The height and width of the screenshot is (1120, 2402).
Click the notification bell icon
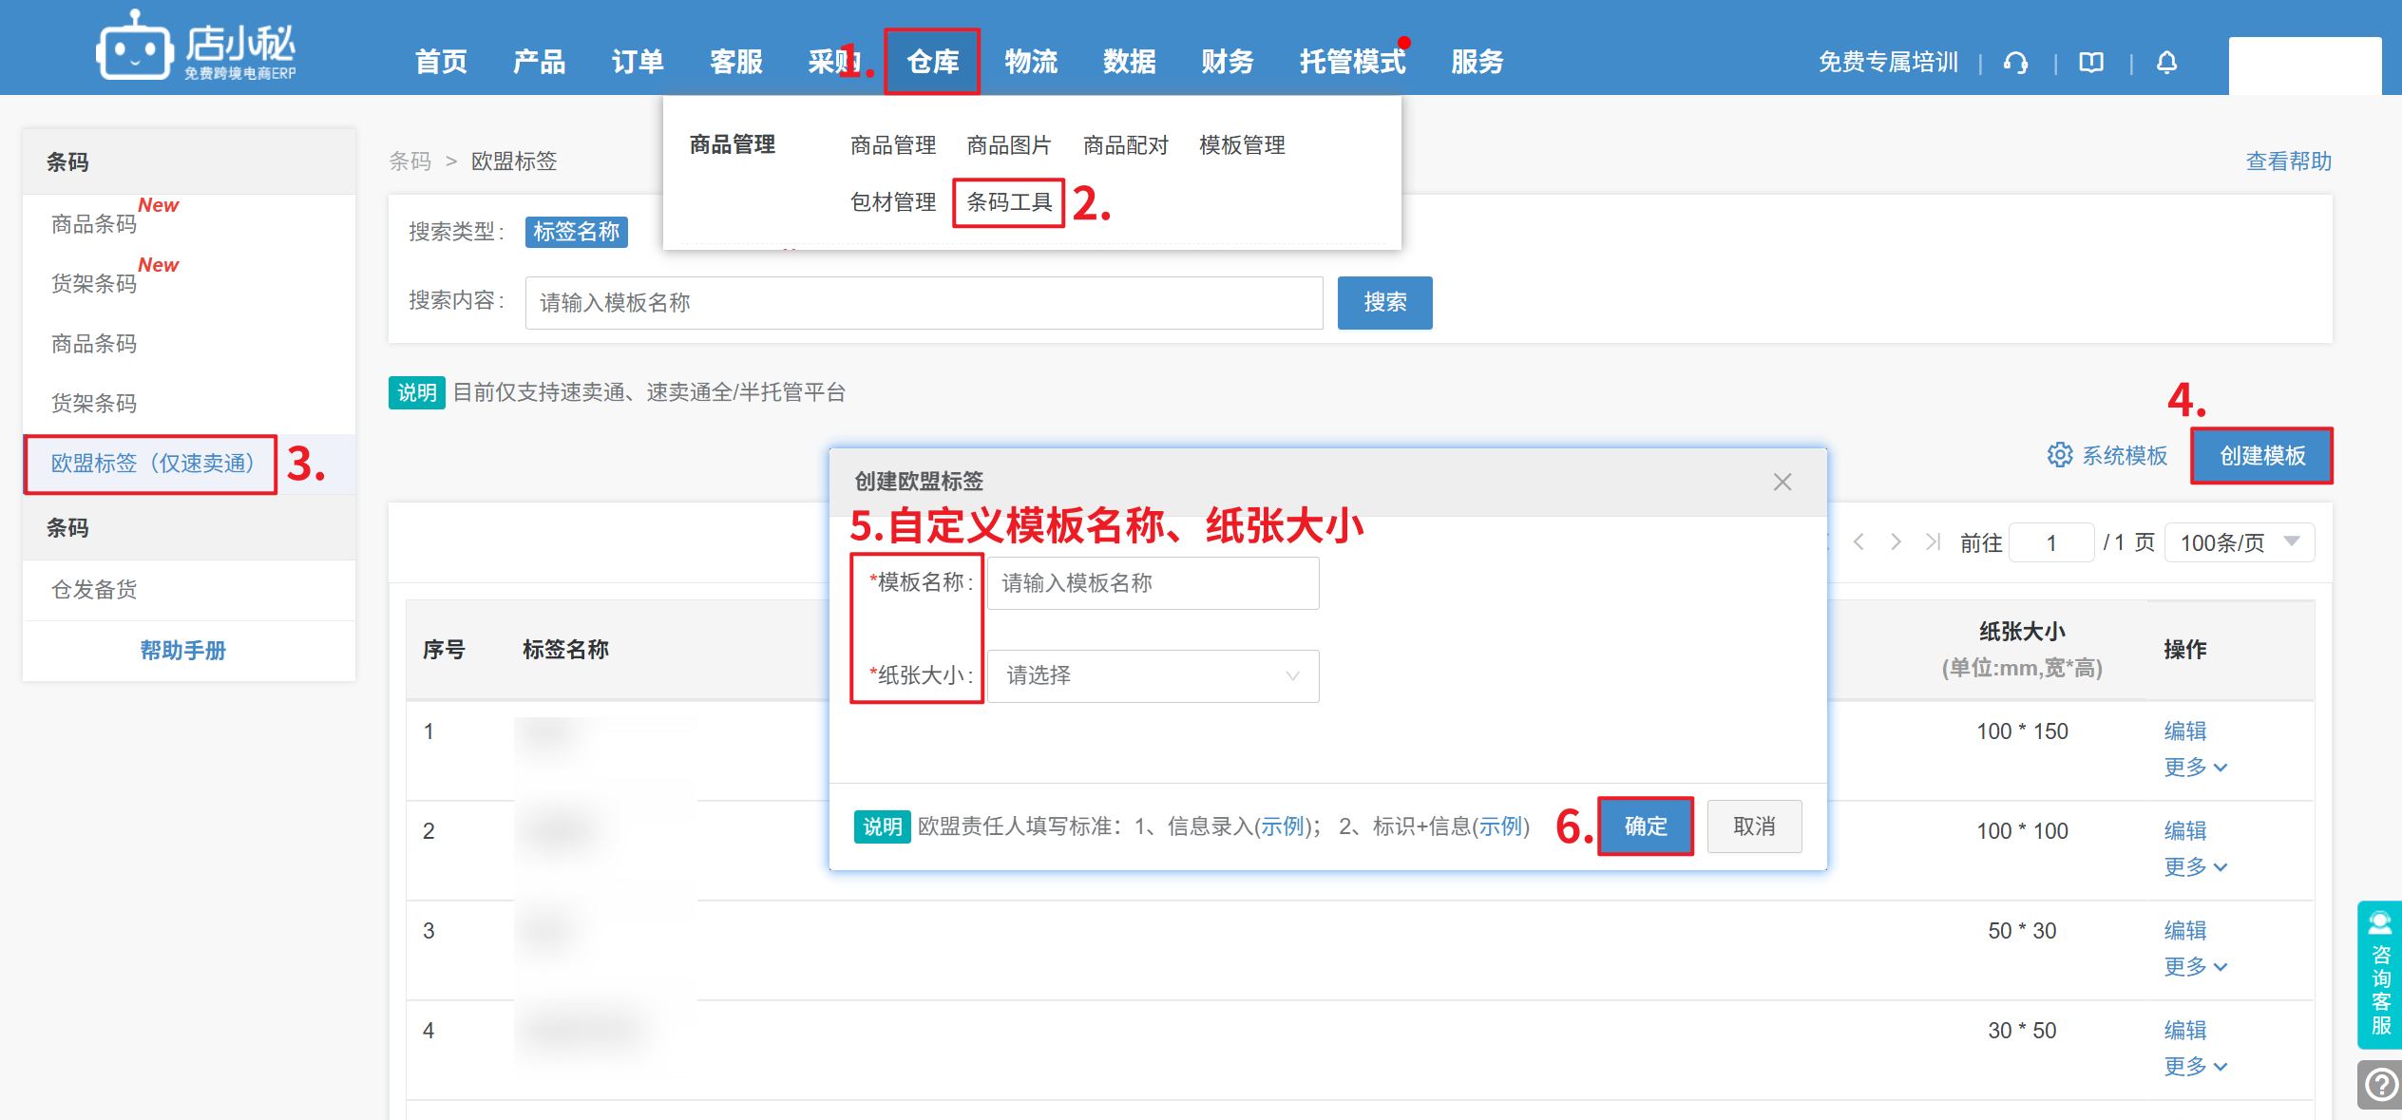(2166, 63)
